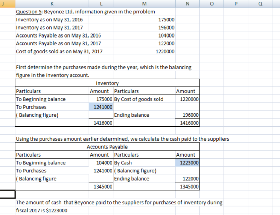
Task: Select 'First determine the purchases made' text cell
Action: point(104,67)
